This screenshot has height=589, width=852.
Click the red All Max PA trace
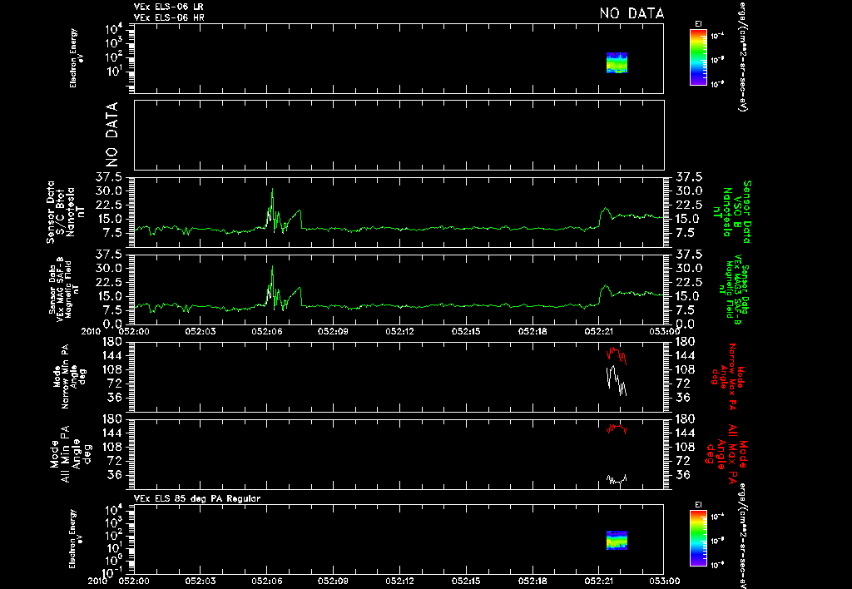pos(617,428)
